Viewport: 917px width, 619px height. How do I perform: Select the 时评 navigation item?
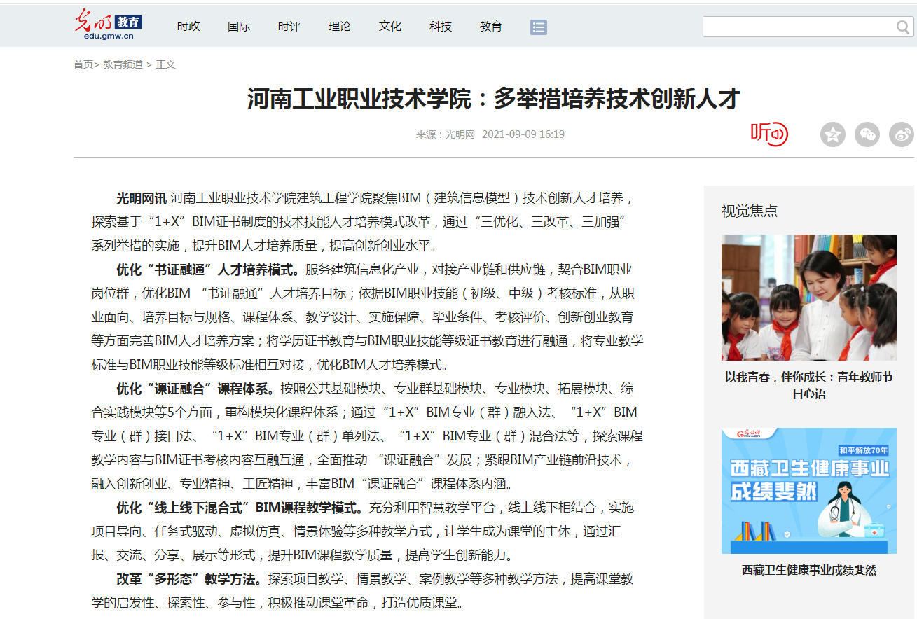[x=289, y=27]
